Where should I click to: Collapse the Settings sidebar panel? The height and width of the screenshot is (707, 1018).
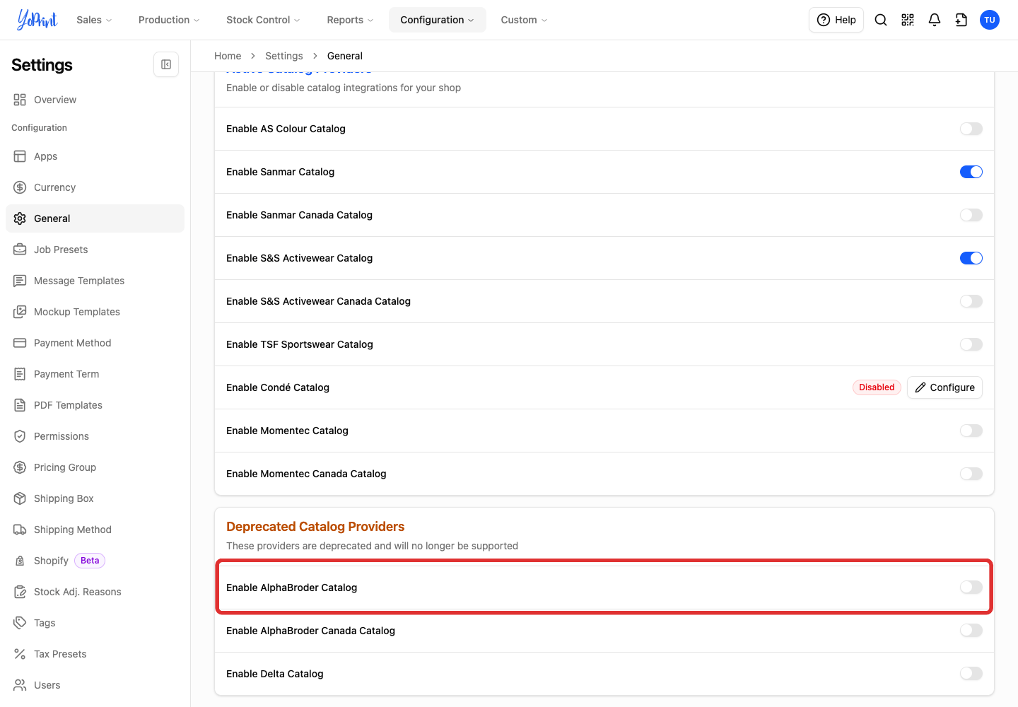click(x=166, y=64)
